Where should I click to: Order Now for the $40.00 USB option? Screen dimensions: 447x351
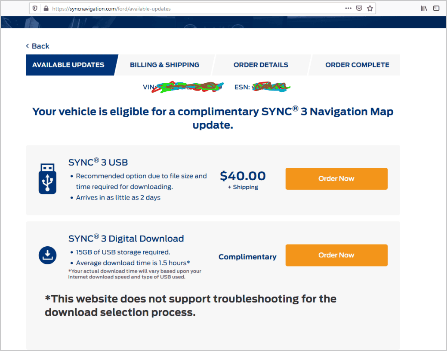pos(336,179)
